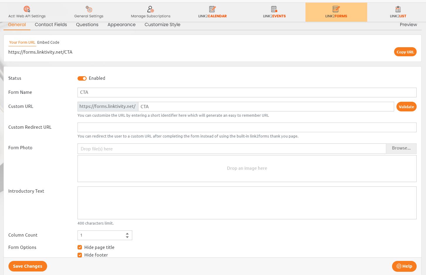Increase Column Count with up arrow
The width and height of the screenshot is (426, 275).
point(127,234)
